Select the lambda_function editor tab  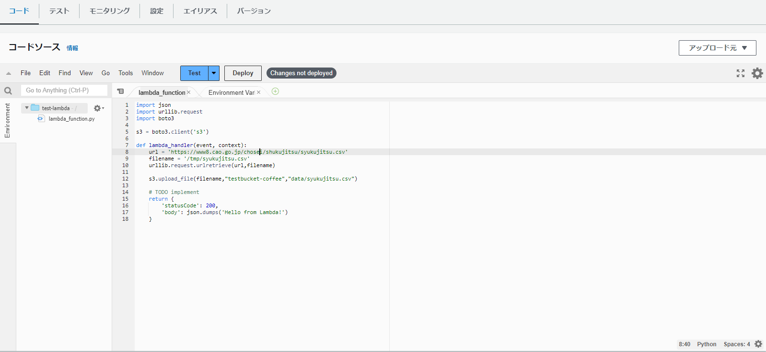[x=162, y=92]
